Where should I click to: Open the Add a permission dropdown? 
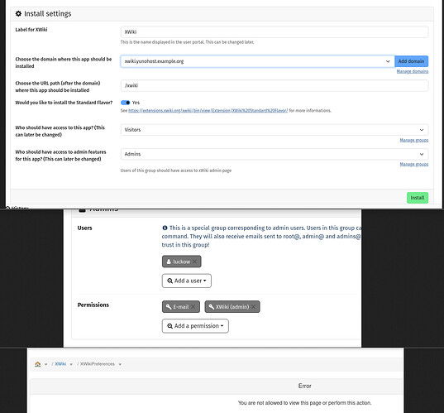(x=195, y=326)
